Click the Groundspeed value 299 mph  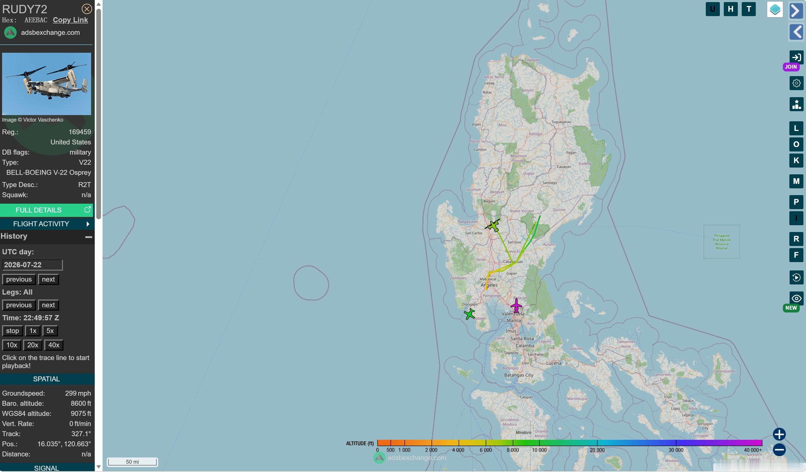pos(78,394)
